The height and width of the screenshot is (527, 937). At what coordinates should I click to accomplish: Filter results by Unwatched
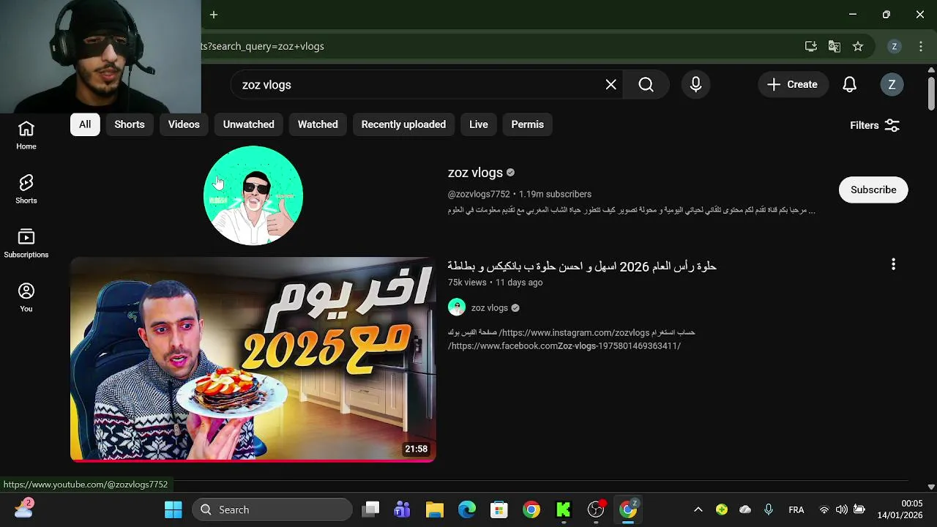pyautogui.click(x=249, y=124)
